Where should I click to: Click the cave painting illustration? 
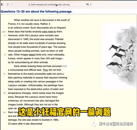tap(120, 56)
